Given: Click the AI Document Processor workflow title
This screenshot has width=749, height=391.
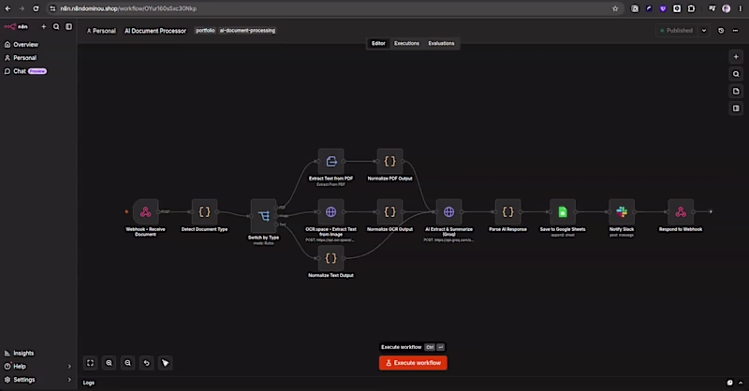Looking at the screenshot, I should (x=155, y=31).
